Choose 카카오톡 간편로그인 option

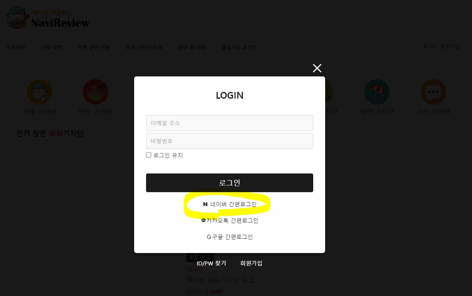[x=230, y=220]
